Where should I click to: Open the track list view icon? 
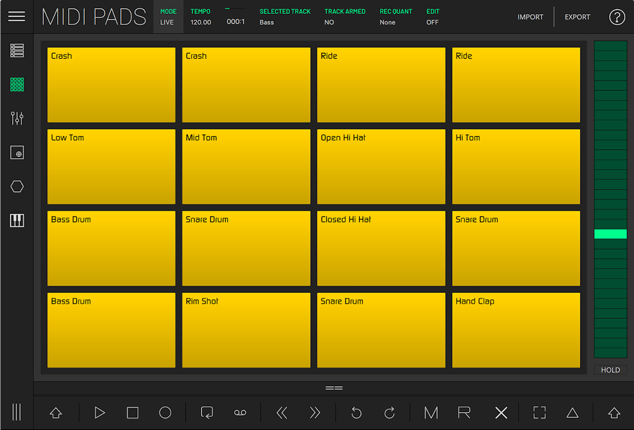(17, 51)
